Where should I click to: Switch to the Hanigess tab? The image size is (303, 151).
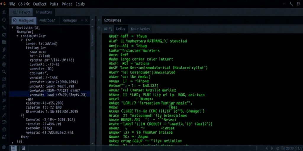pos(24,20)
